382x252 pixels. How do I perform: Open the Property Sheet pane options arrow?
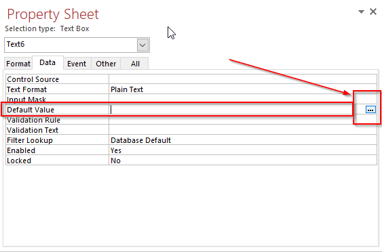point(361,12)
